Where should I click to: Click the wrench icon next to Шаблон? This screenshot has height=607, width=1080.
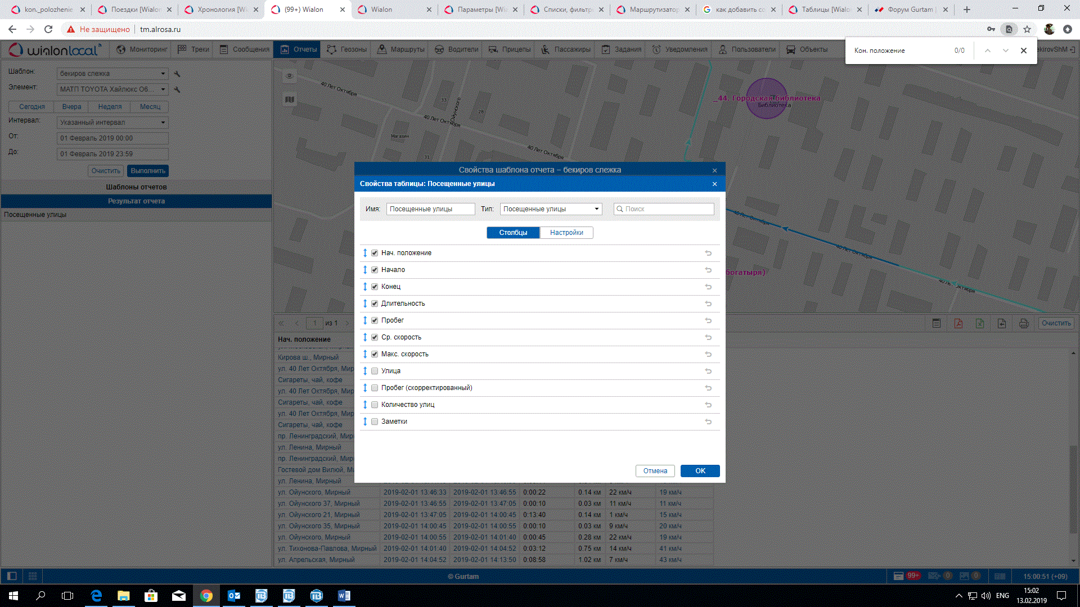pos(177,74)
